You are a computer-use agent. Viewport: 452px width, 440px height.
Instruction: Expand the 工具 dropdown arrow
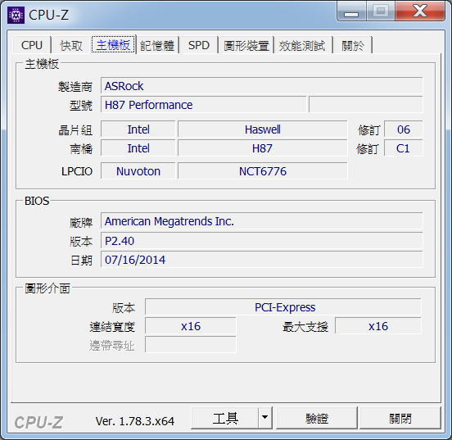click(265, 418)
